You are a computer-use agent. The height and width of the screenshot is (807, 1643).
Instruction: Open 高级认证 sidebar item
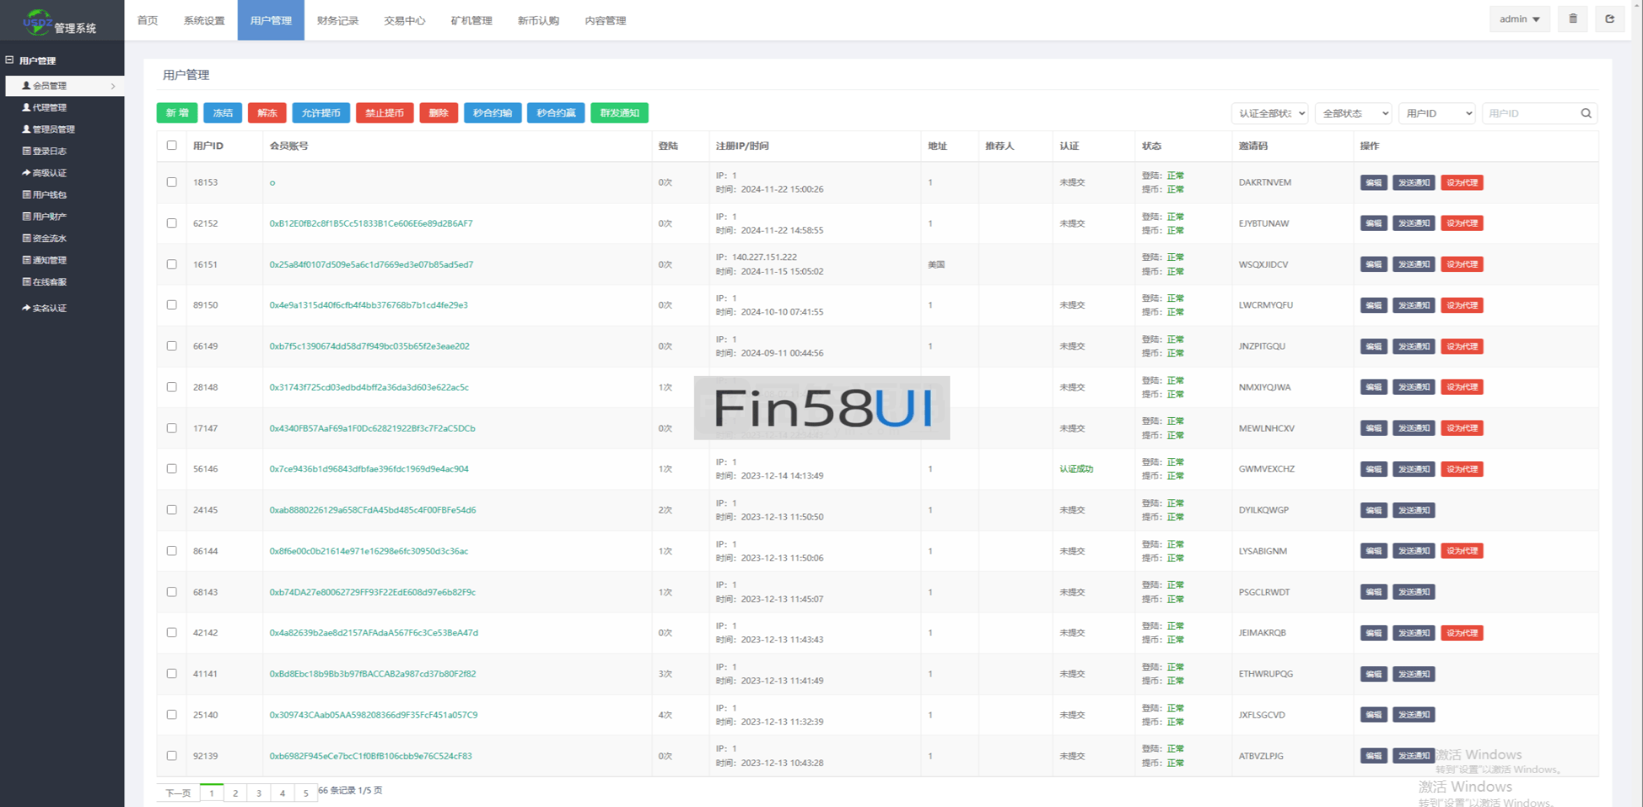point(49,172)
